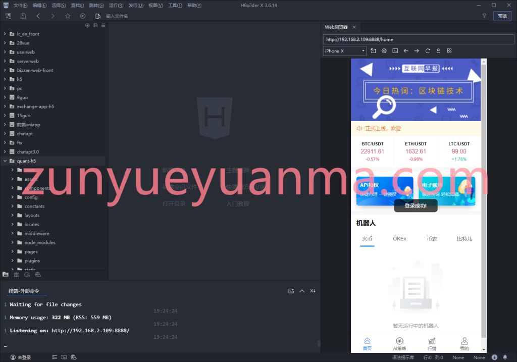This screenshot has height=362, width=517.
Task: Click the rotate screen icon in browser toolbar
Action: pyautogui.click(x=373, y=51)
